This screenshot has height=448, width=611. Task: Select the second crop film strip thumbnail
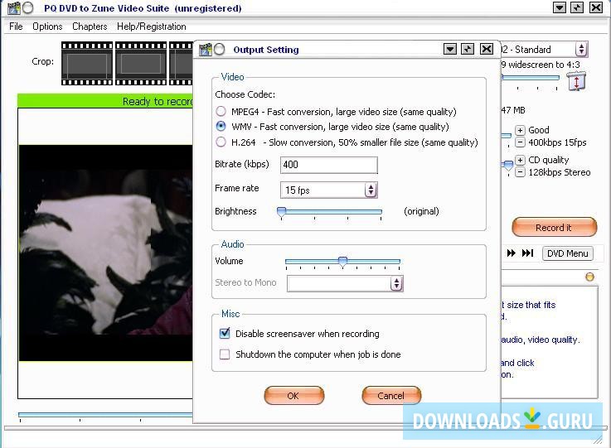(141, 64)
